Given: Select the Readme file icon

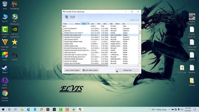Looking at the screenshot, I should click(192, 69).
